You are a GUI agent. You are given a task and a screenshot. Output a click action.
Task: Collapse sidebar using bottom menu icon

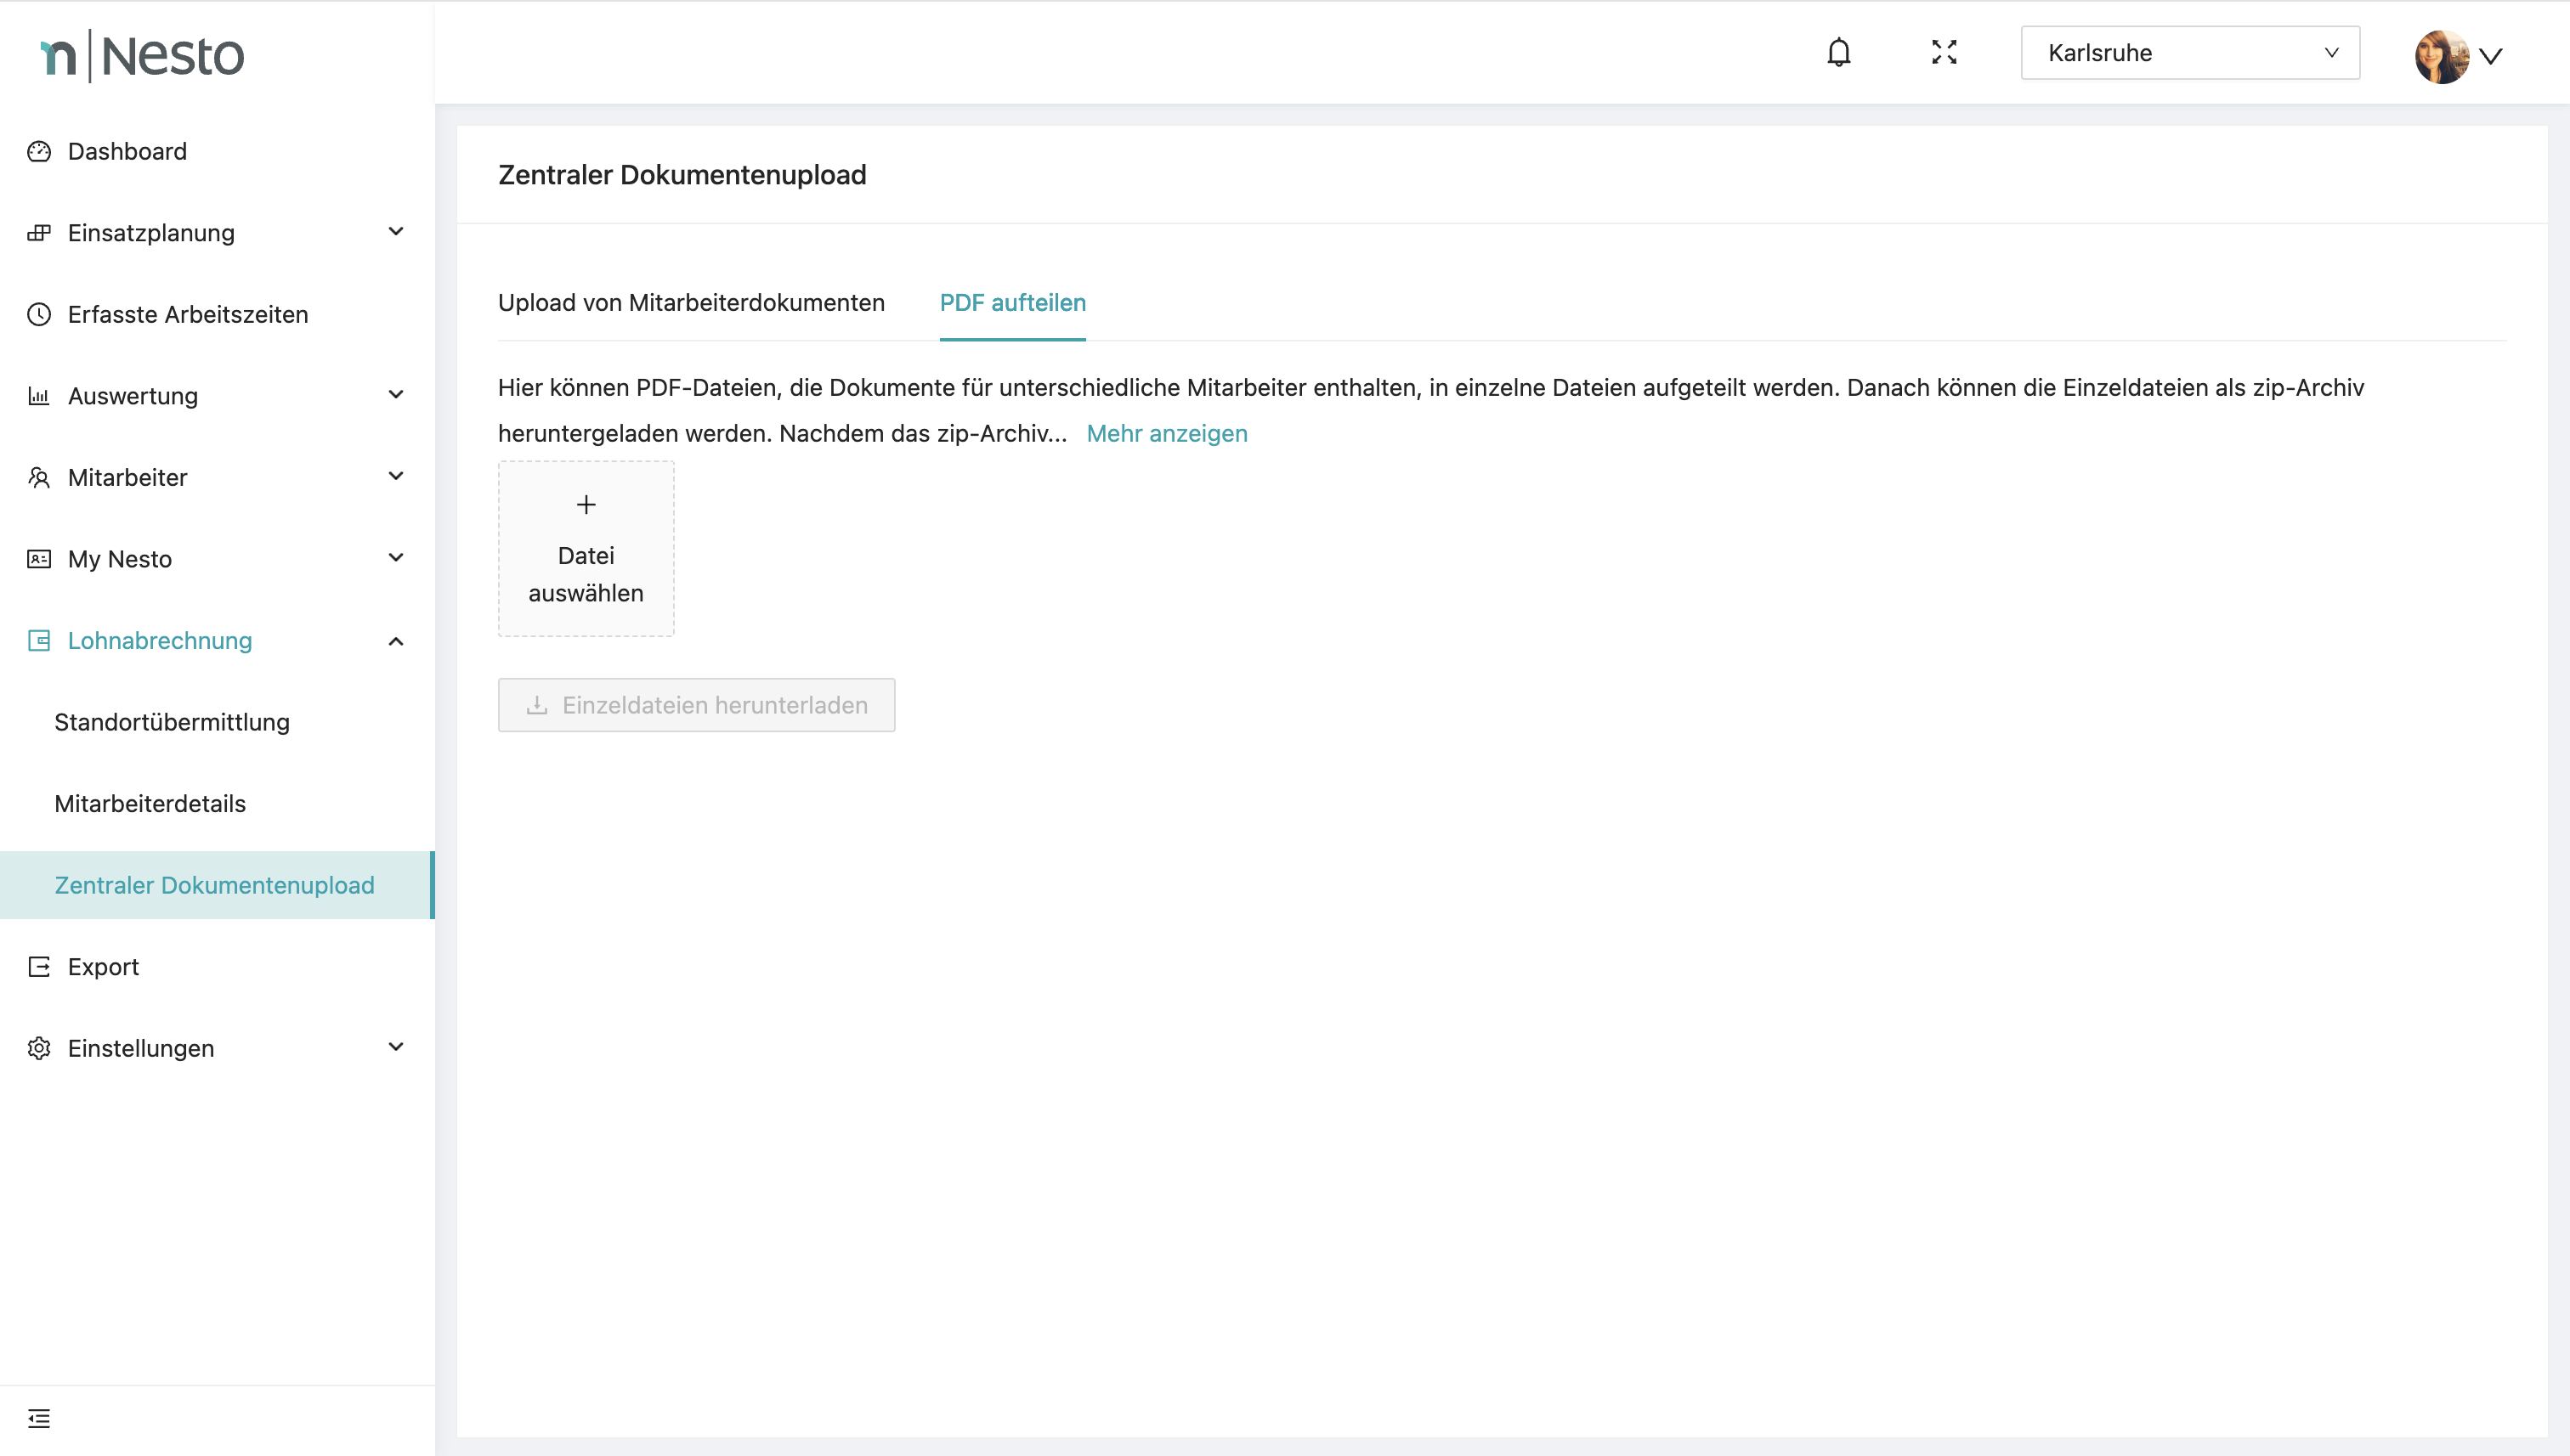click(39, 1418)
